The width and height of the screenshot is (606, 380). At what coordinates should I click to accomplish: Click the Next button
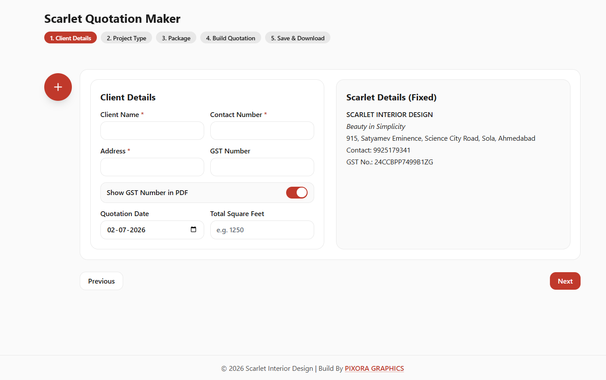pyautogui.click(x=565, y=281)
